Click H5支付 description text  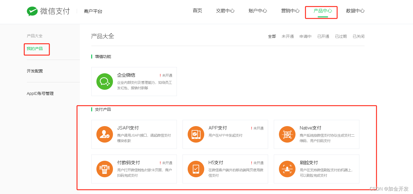coord(236,173)
